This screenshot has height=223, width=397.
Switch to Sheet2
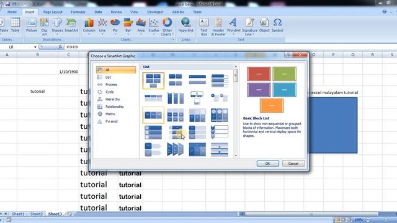click(37, 214)
